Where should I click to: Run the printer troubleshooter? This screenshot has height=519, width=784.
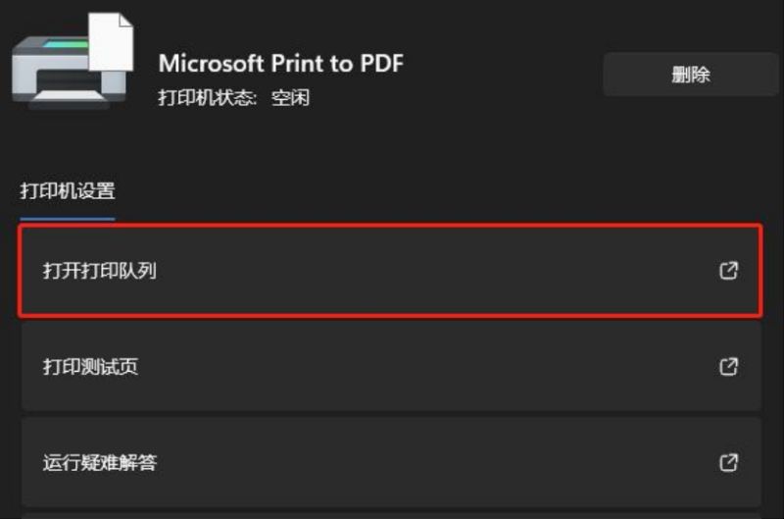point(390,462)
